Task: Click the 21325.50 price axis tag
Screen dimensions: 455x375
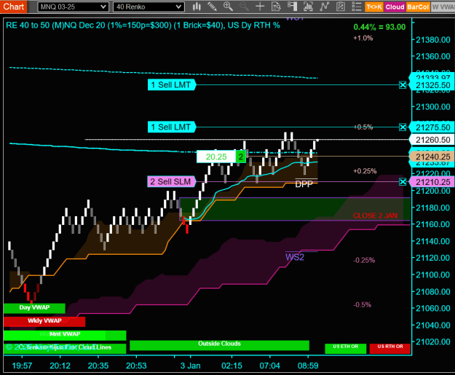Action: [432, 85]
